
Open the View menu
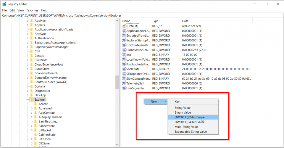tap(21, 10)
